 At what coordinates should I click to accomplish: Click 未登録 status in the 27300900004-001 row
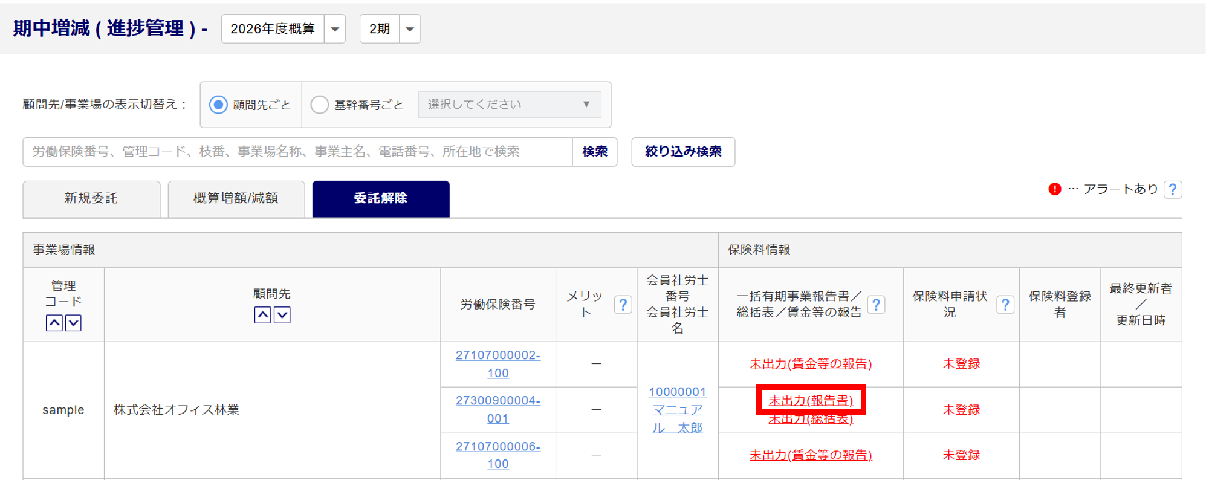[961, 410]
